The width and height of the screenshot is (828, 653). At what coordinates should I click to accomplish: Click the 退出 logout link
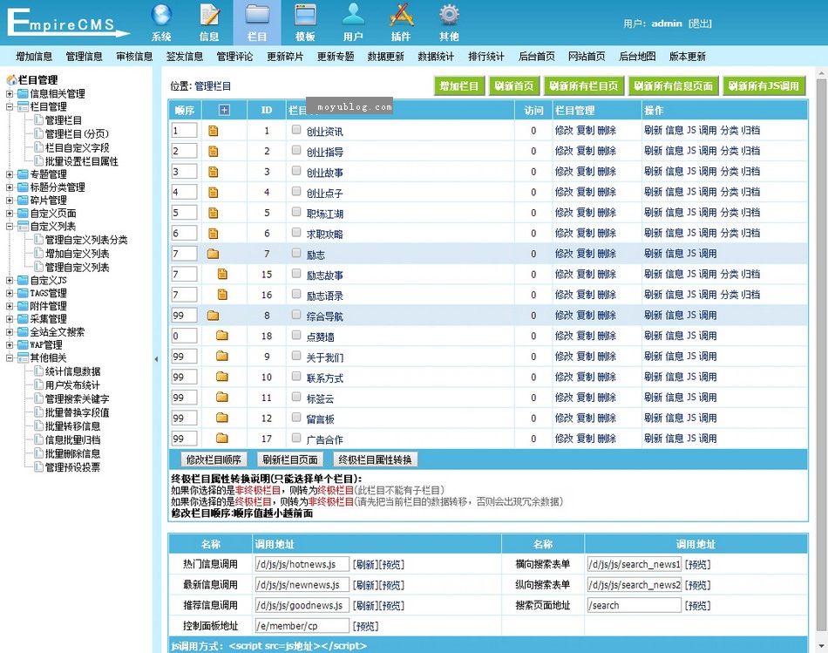[700, 24]
